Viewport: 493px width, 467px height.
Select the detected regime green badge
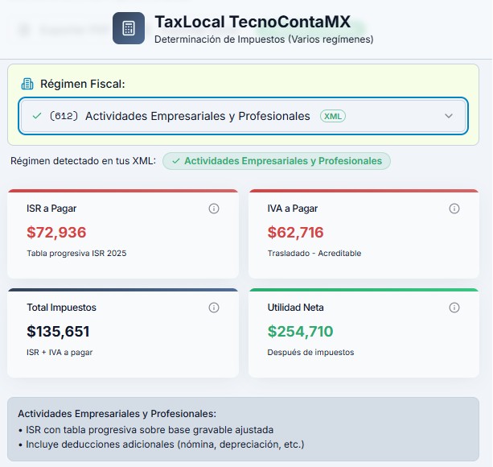[x=277, y=161]
